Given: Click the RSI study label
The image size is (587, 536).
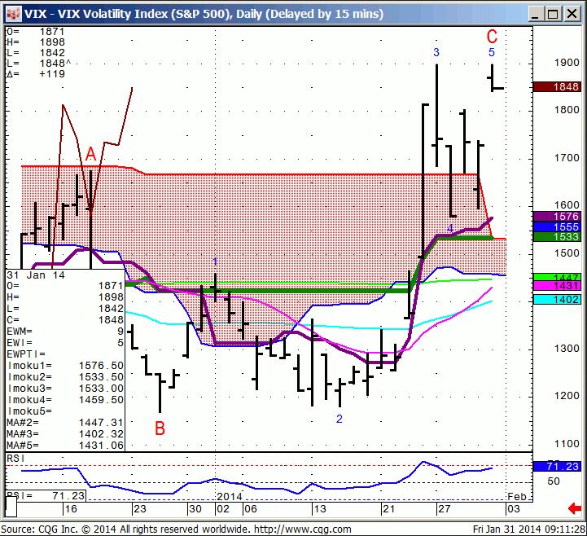Looking at the screenshot, I should [x=15, y=459].
